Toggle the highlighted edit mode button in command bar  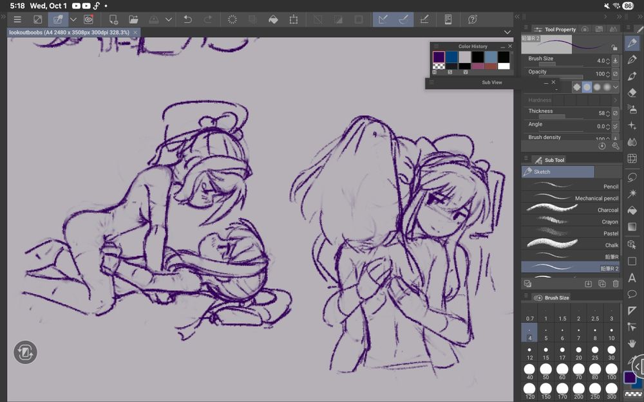click(58, 19)
